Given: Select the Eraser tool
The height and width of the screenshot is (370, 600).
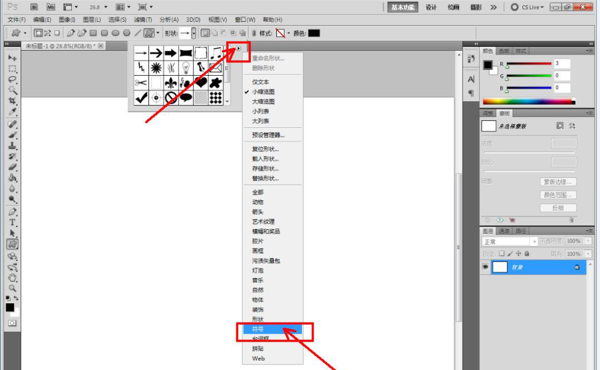Looking at the screenshot, I should (12, 167).
